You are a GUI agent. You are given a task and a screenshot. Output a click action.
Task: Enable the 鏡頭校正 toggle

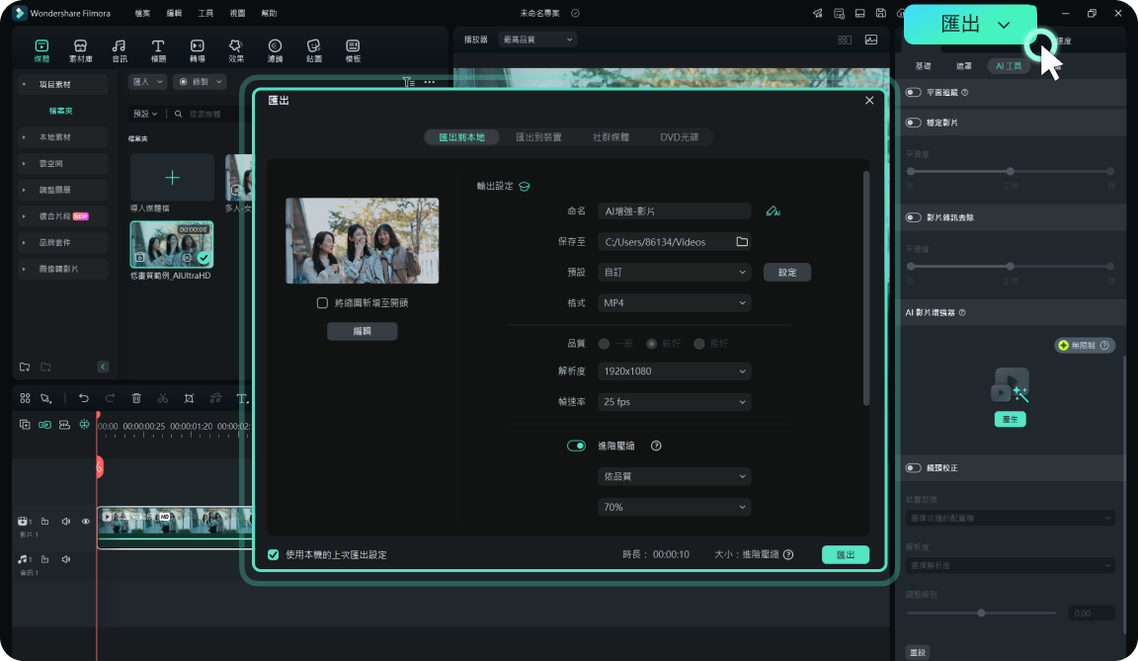click(913, 468)
